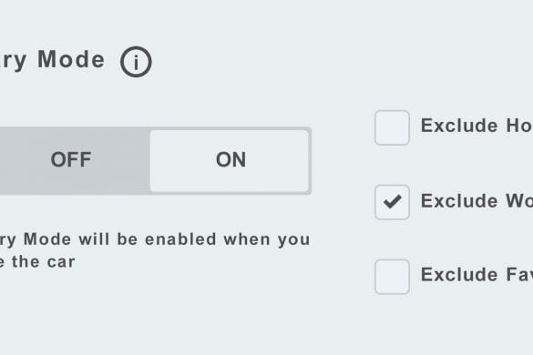
Task: Click the word 'Exclude' beside the checked box
Action: 459,201
